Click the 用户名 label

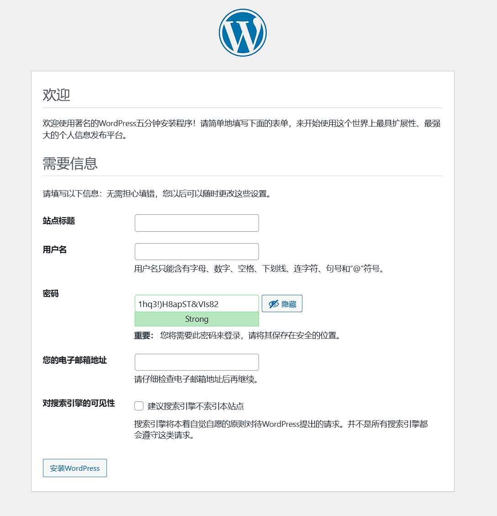55,250
